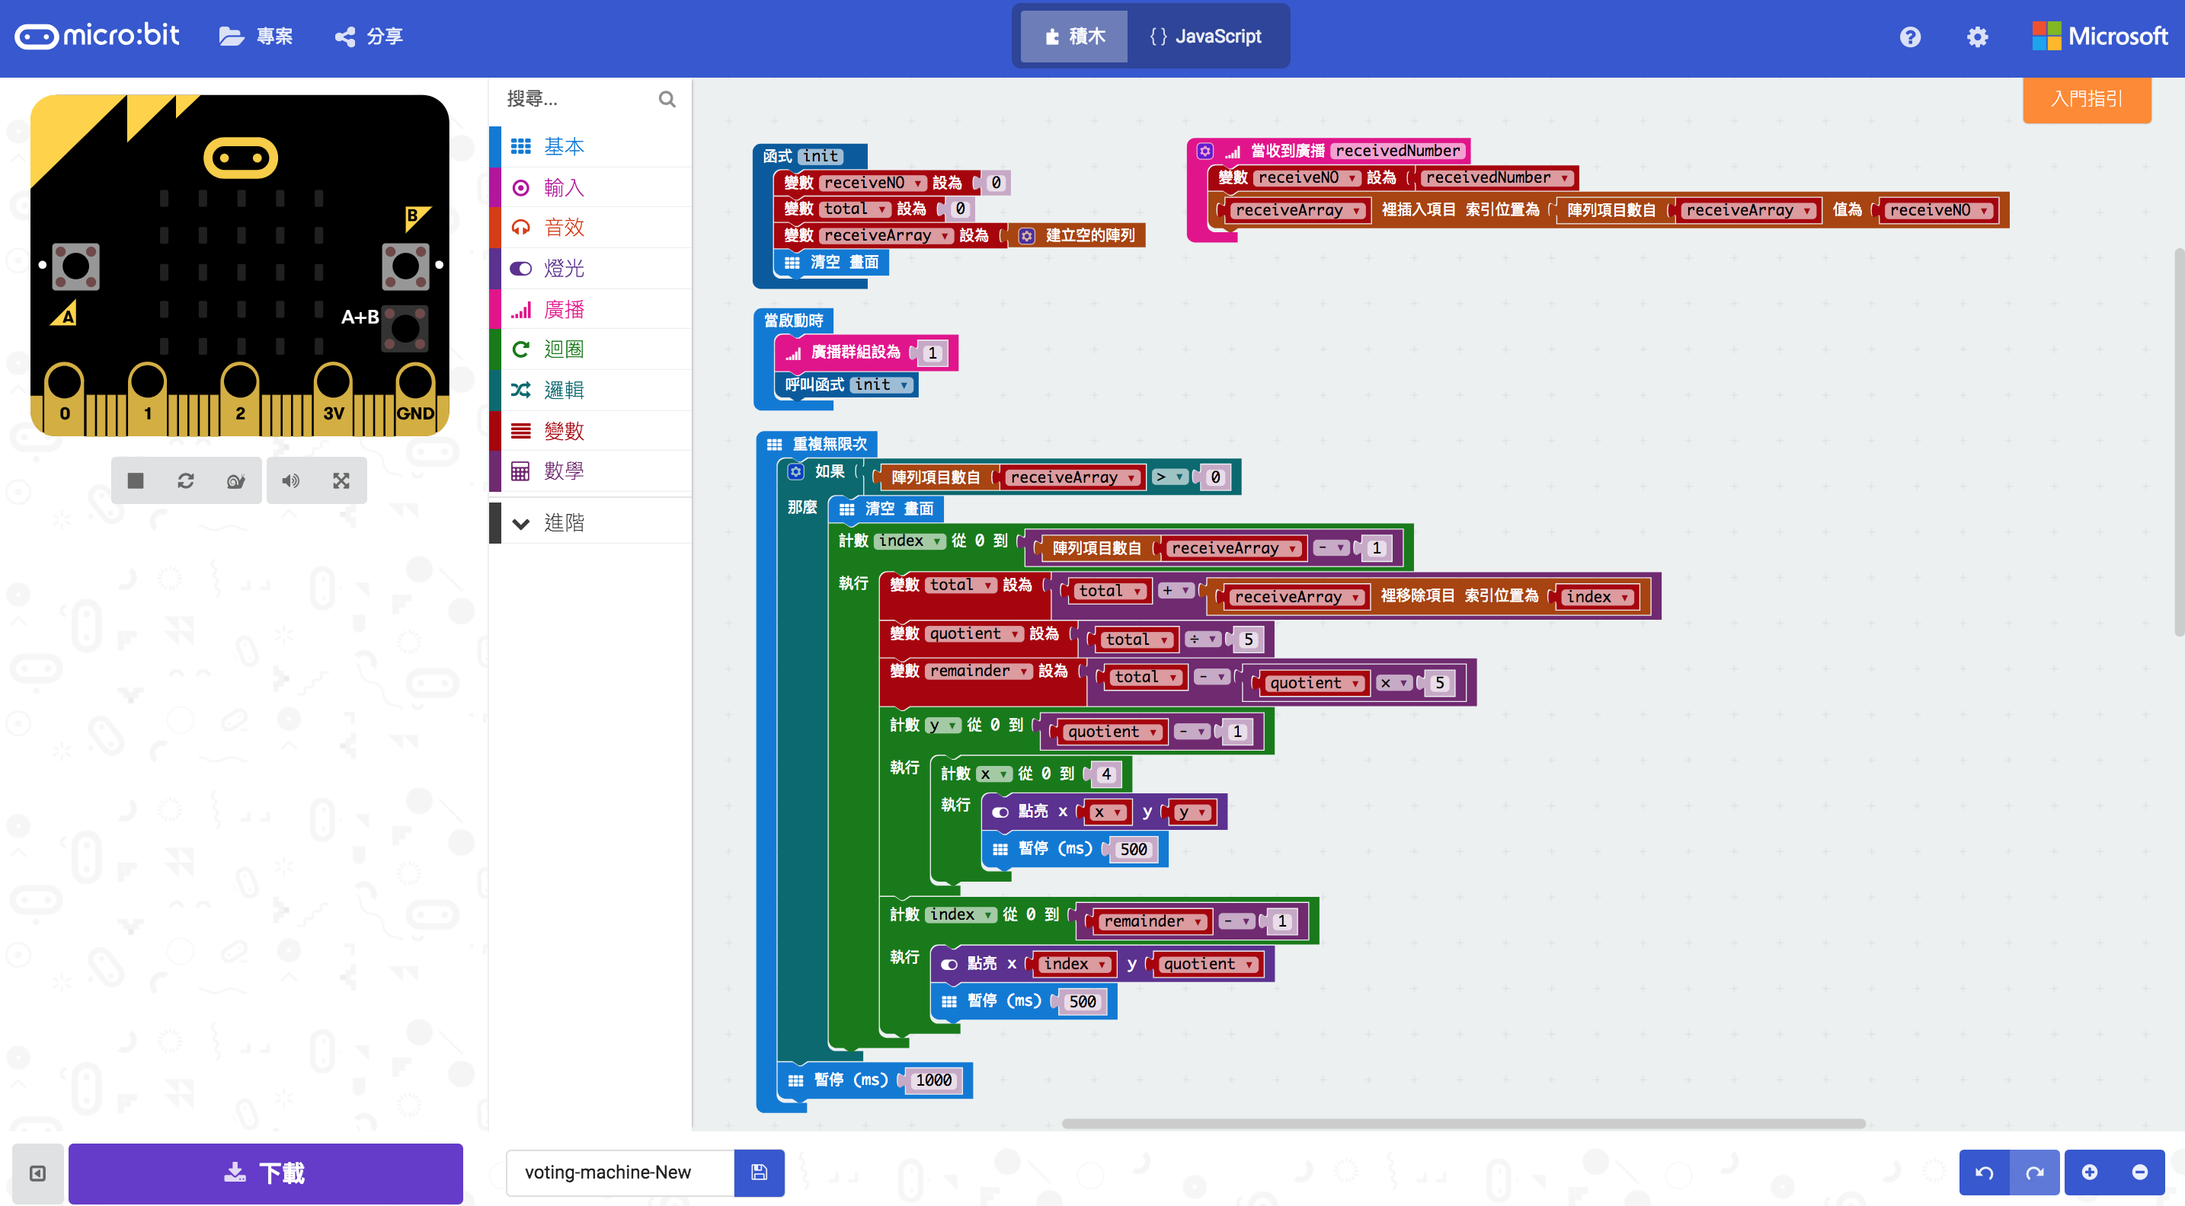Zoom in the workspace
Image resolution: width=2185 pixels, height=1206 pixels.
pyautogui.click(x=2089, y=1172)
